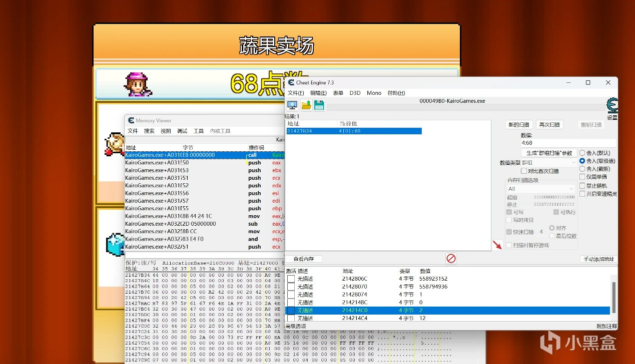Toggle 开启变速精灵 checkbox
Screen dimensions: 635x364
pos(582,194)
